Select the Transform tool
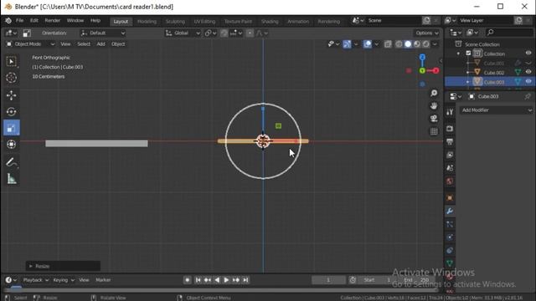This screenshot has width=536, height=301. point(11,145)
